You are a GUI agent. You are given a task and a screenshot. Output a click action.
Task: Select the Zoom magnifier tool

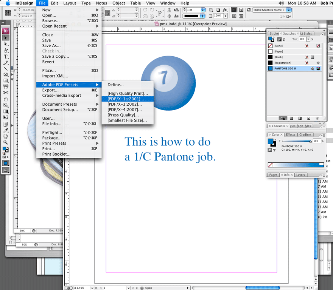[6, 142]
